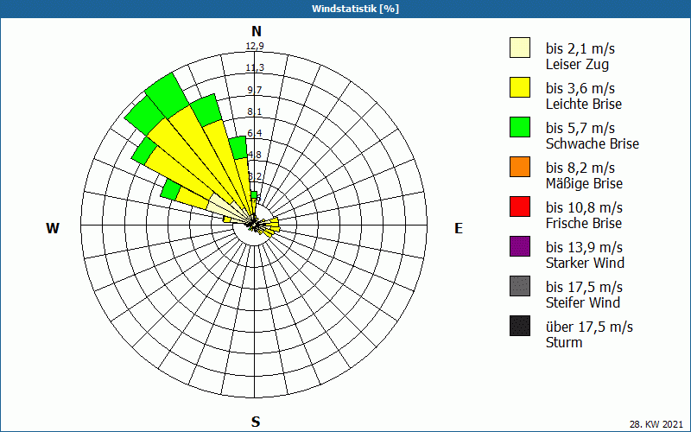Click the green Schwache Brise swatch
The width and height of the screenshot is (691, 432).
(x=520, y=127)
